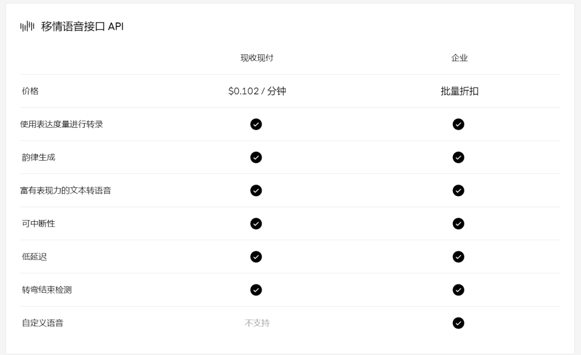Image resolution: width=581 pixels, height=355 pixels.
Task: Click 企业 checkmark for 自定义语音
Action: [x=458, y=323]
